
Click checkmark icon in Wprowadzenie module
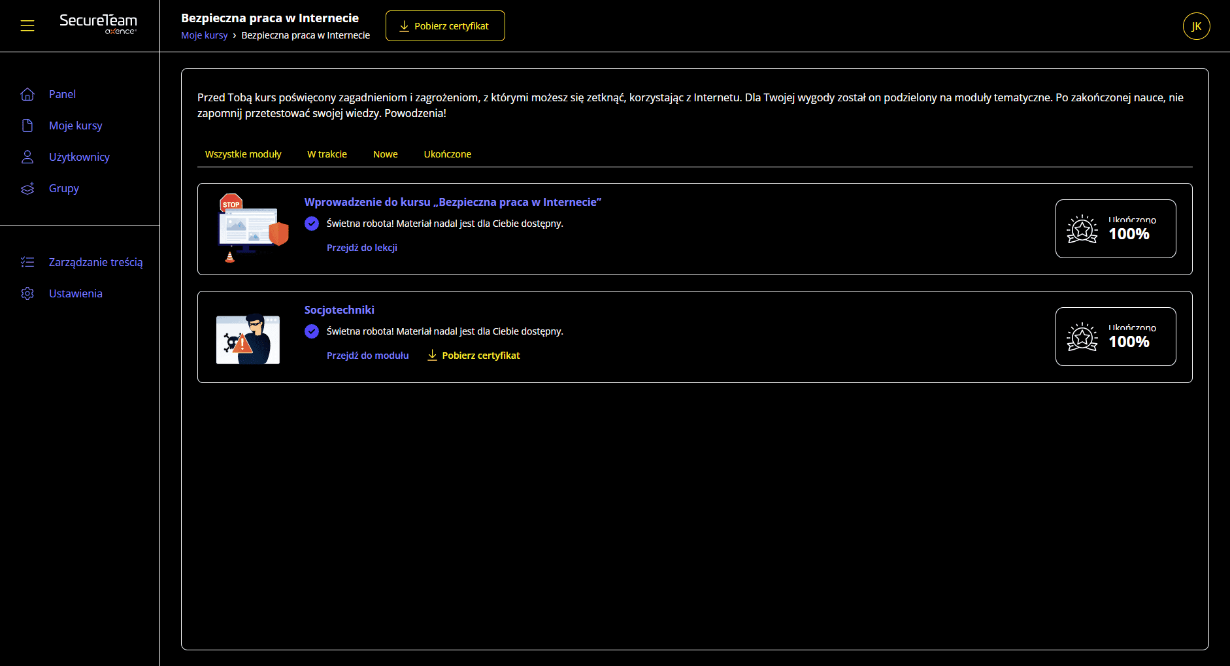312,224
